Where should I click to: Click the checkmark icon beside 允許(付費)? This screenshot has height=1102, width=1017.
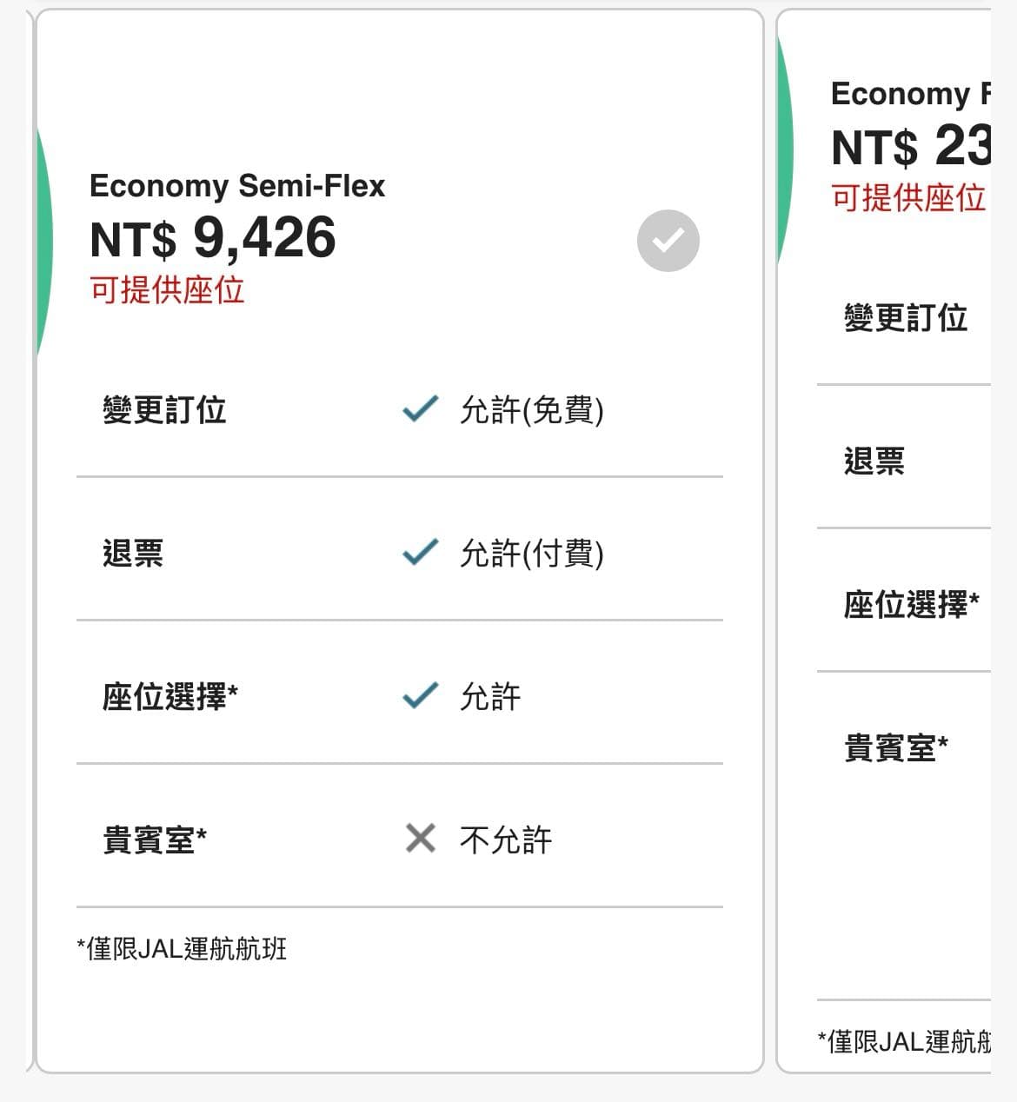click(x=421, y=553)
